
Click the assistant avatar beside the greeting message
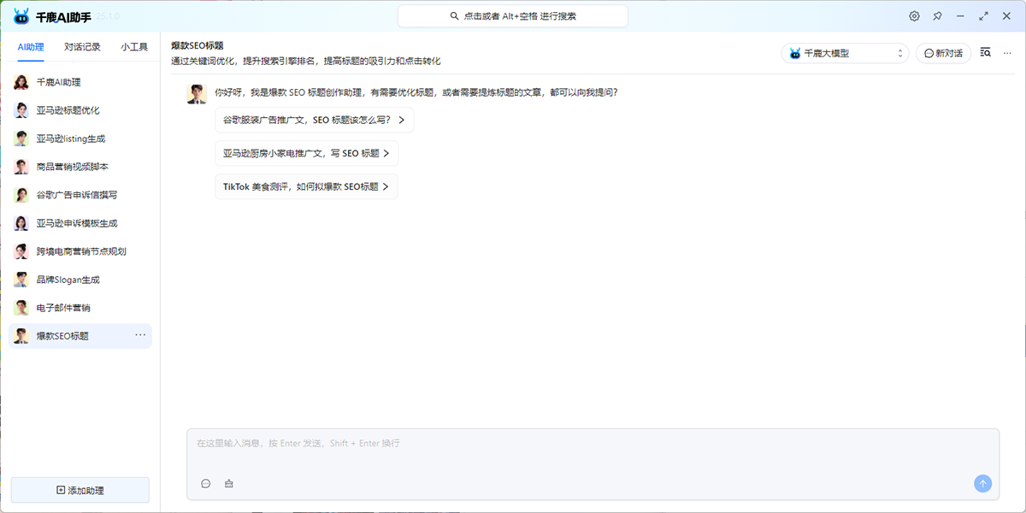click(x=197, y=94)
